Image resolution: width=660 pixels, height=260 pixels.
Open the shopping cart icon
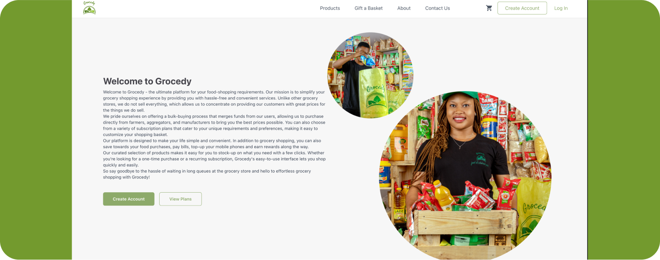489,8
